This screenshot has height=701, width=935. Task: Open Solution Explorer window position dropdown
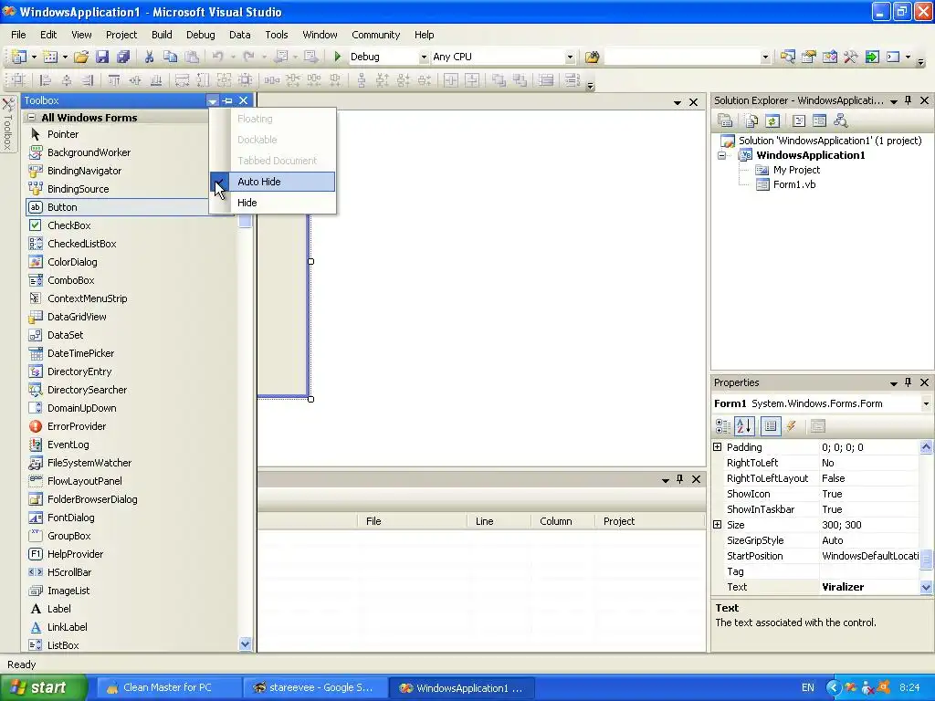click(x=894, y=101)
